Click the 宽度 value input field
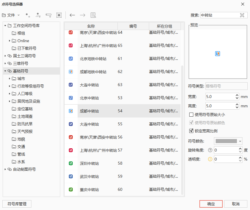The width and height of the screenshot is (250, 210). pos(219,97)
